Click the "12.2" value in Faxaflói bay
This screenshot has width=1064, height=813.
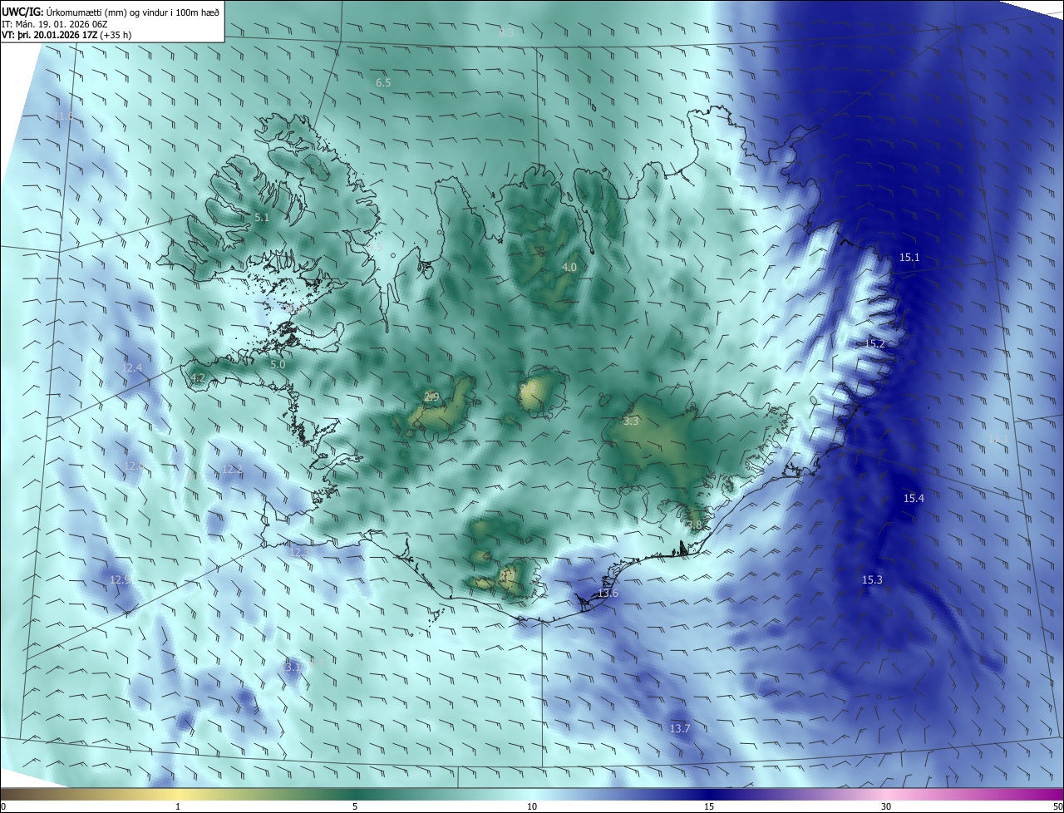pyautogui.click(x=232, y=471)
